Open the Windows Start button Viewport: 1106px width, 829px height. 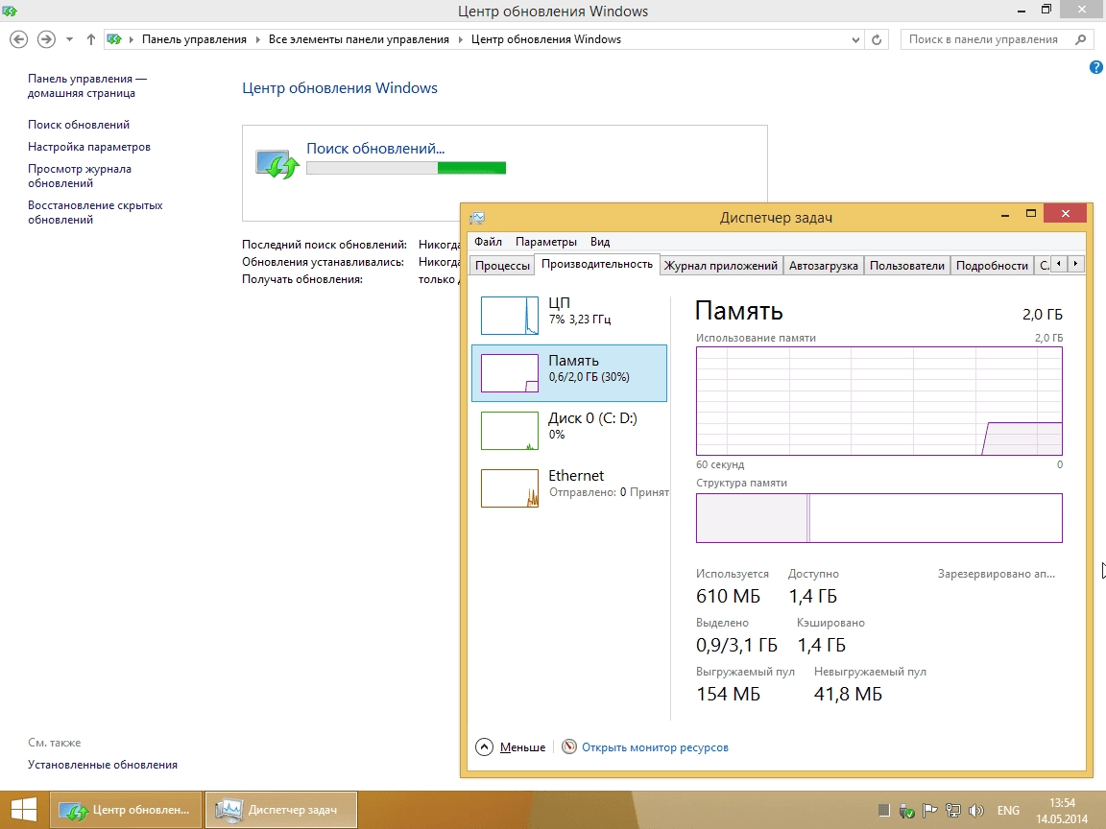tap(23, 809)
